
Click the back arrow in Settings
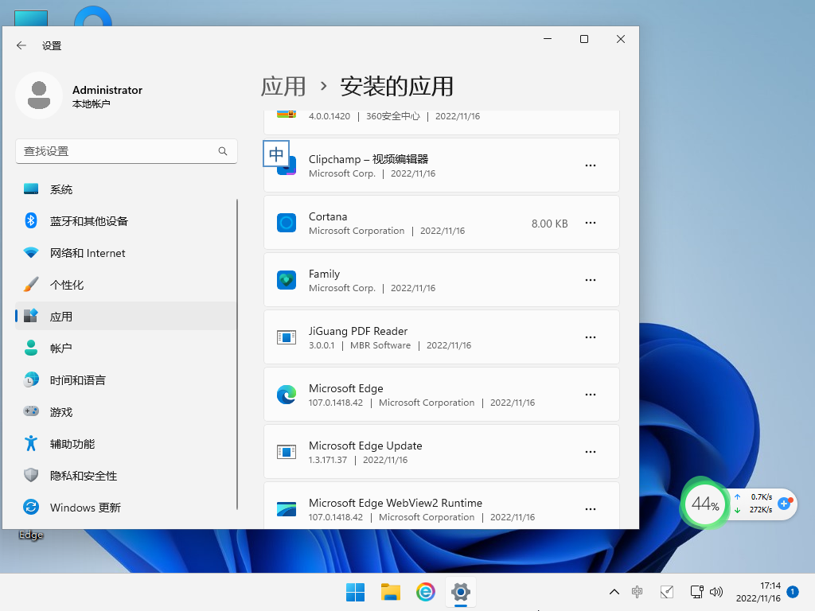click(21, 45)
